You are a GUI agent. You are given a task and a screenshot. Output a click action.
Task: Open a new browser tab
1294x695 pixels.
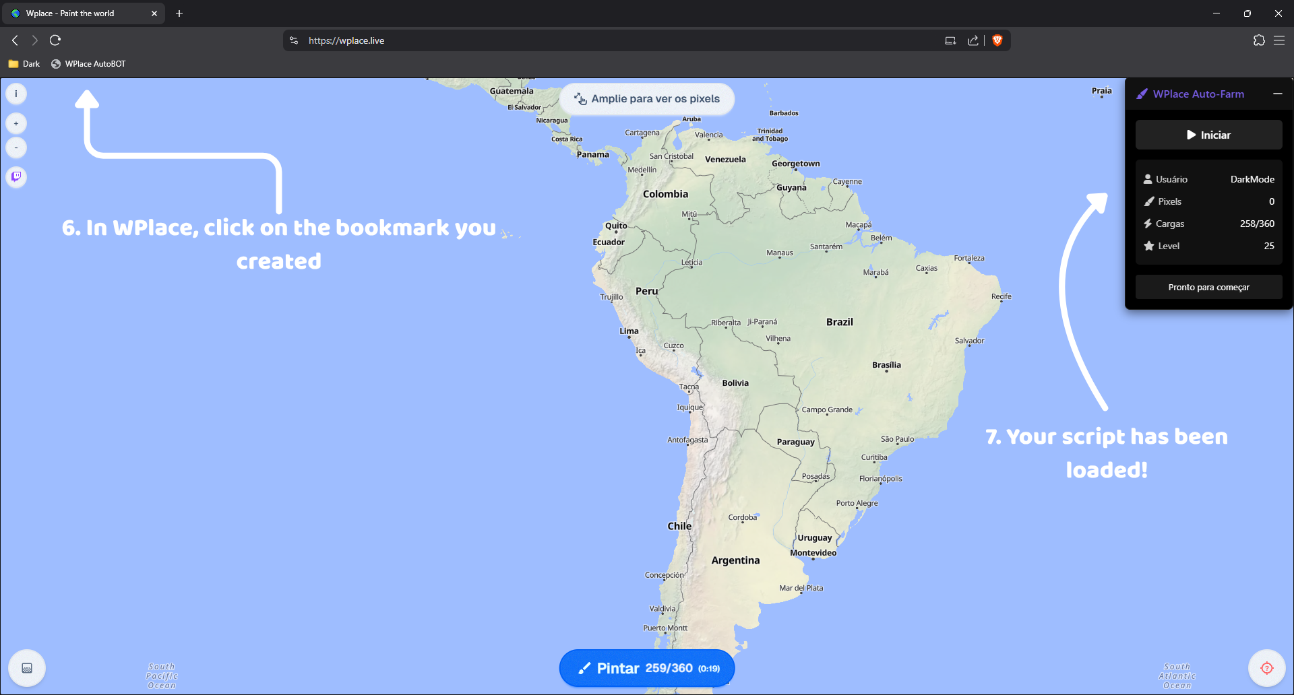(x=179, y=13)
